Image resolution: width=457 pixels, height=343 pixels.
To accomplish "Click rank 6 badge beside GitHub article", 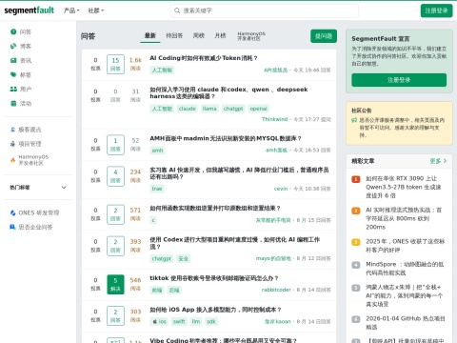I will click(356, 319).
